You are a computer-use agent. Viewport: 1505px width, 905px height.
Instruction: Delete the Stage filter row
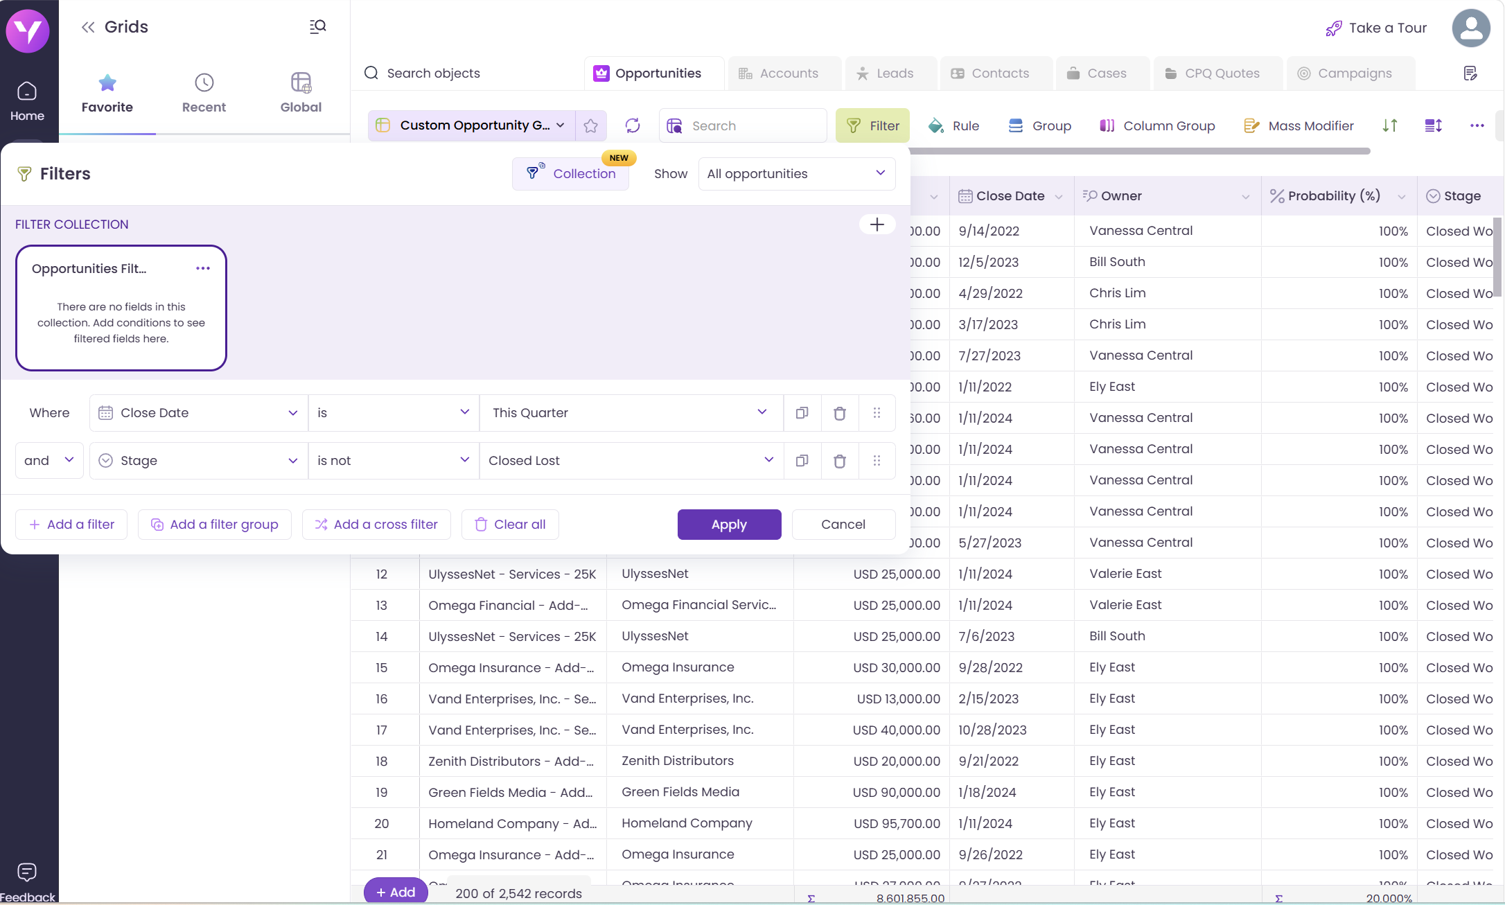(840, 461)
